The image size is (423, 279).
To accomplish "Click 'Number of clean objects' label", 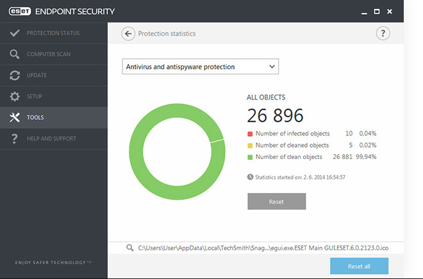I will point(289,156).
